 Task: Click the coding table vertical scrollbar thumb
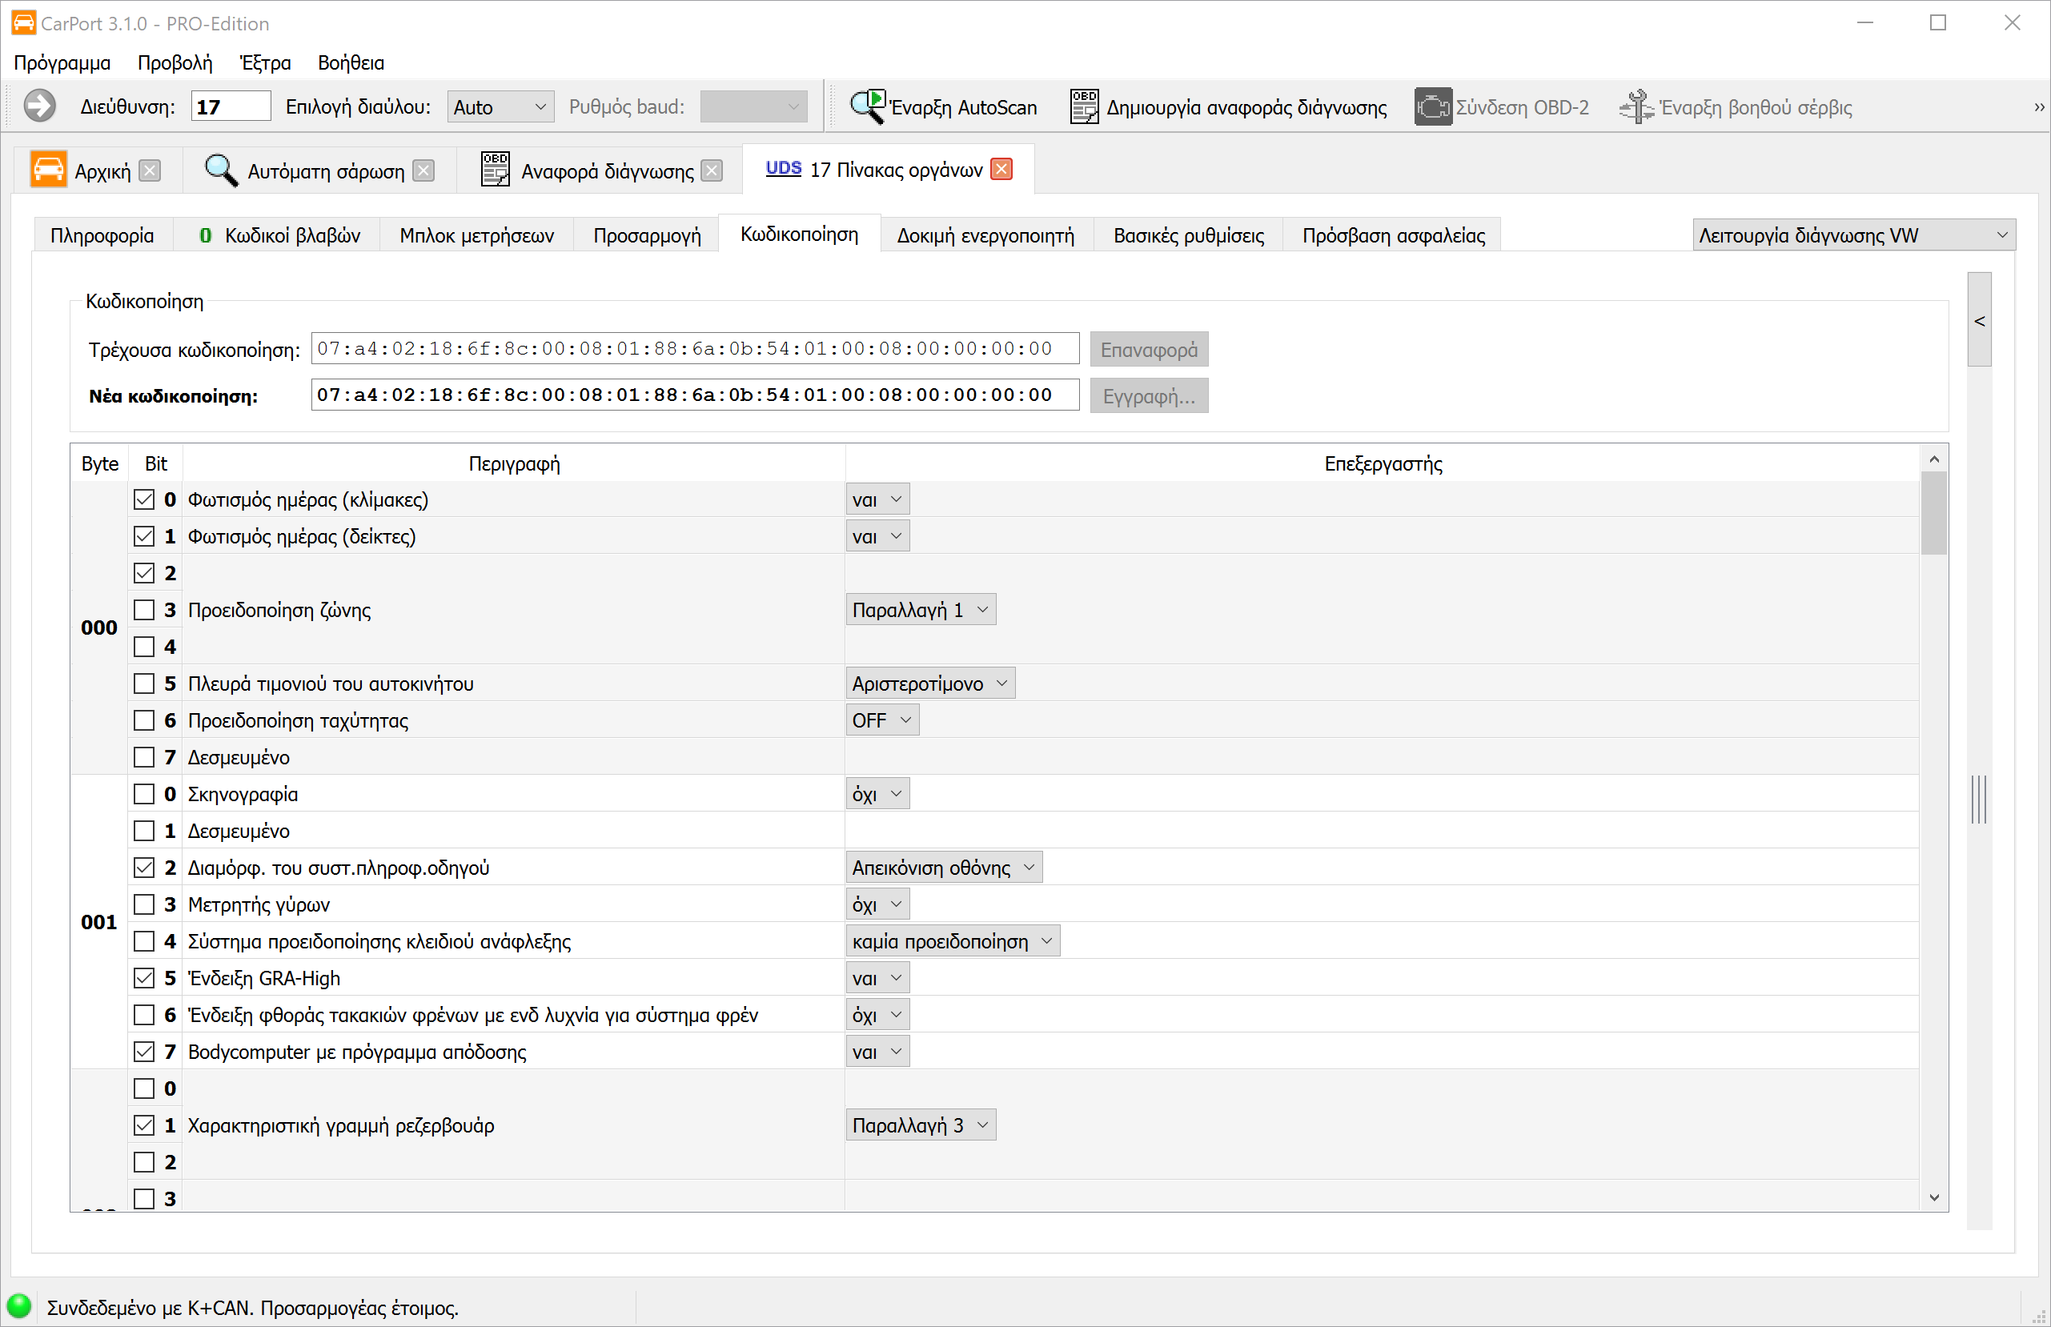pyautogui.click(x=1934, y=513)
